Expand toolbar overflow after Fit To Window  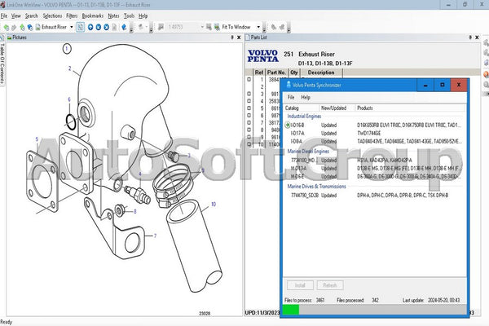tap(264, 29)
